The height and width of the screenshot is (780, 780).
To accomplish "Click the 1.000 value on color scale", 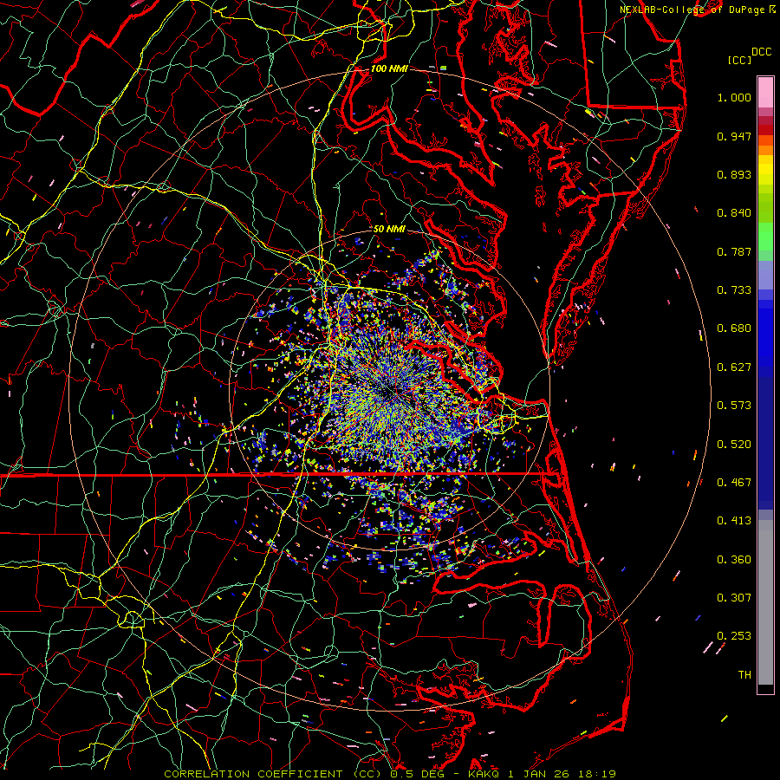I will (x=734, y=97).
